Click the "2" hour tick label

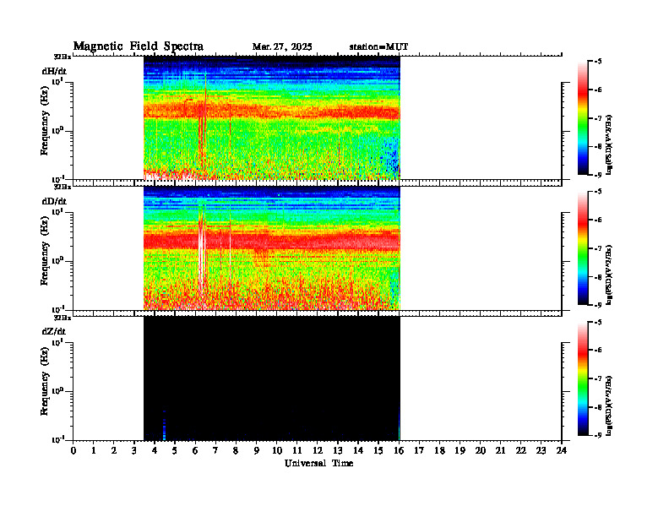click(114, 451)
